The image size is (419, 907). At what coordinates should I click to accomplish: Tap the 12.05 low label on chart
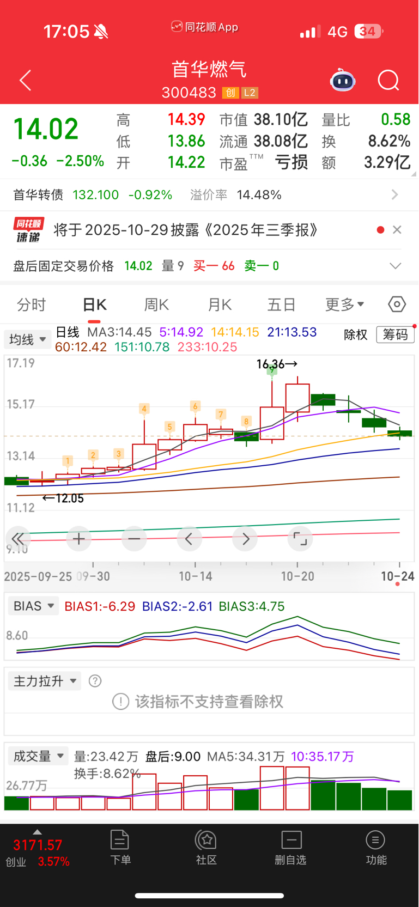[x=63, y=498]
